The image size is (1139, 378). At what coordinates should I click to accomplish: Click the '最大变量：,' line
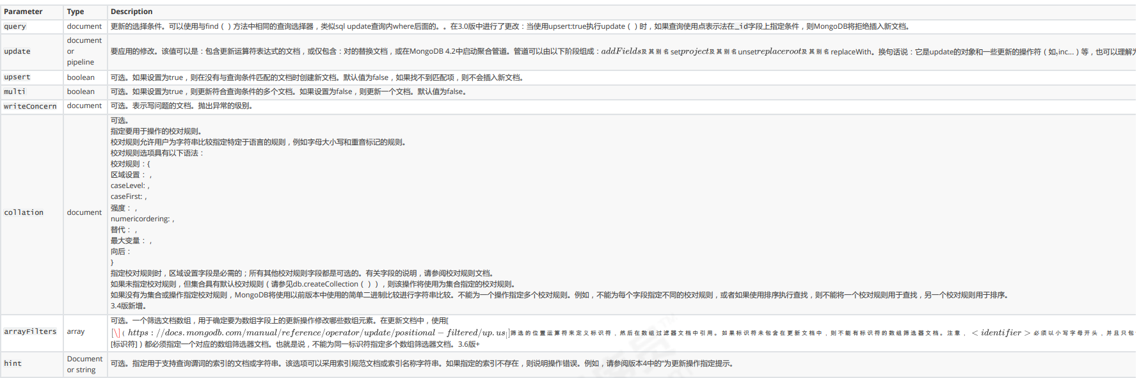click(131, 240)
